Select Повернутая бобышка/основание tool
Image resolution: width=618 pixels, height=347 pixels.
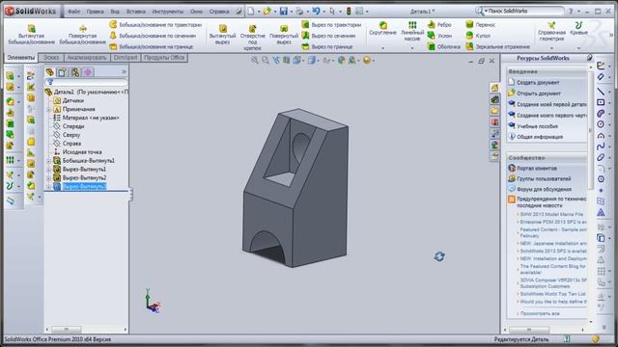[82, 35]
